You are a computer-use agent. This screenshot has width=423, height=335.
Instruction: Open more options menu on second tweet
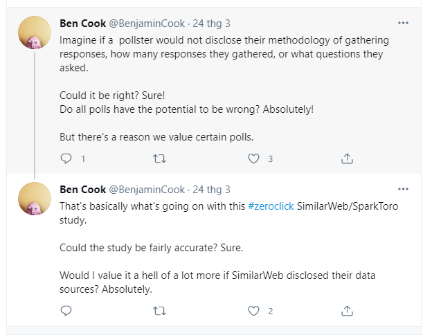tap(403, 189)
